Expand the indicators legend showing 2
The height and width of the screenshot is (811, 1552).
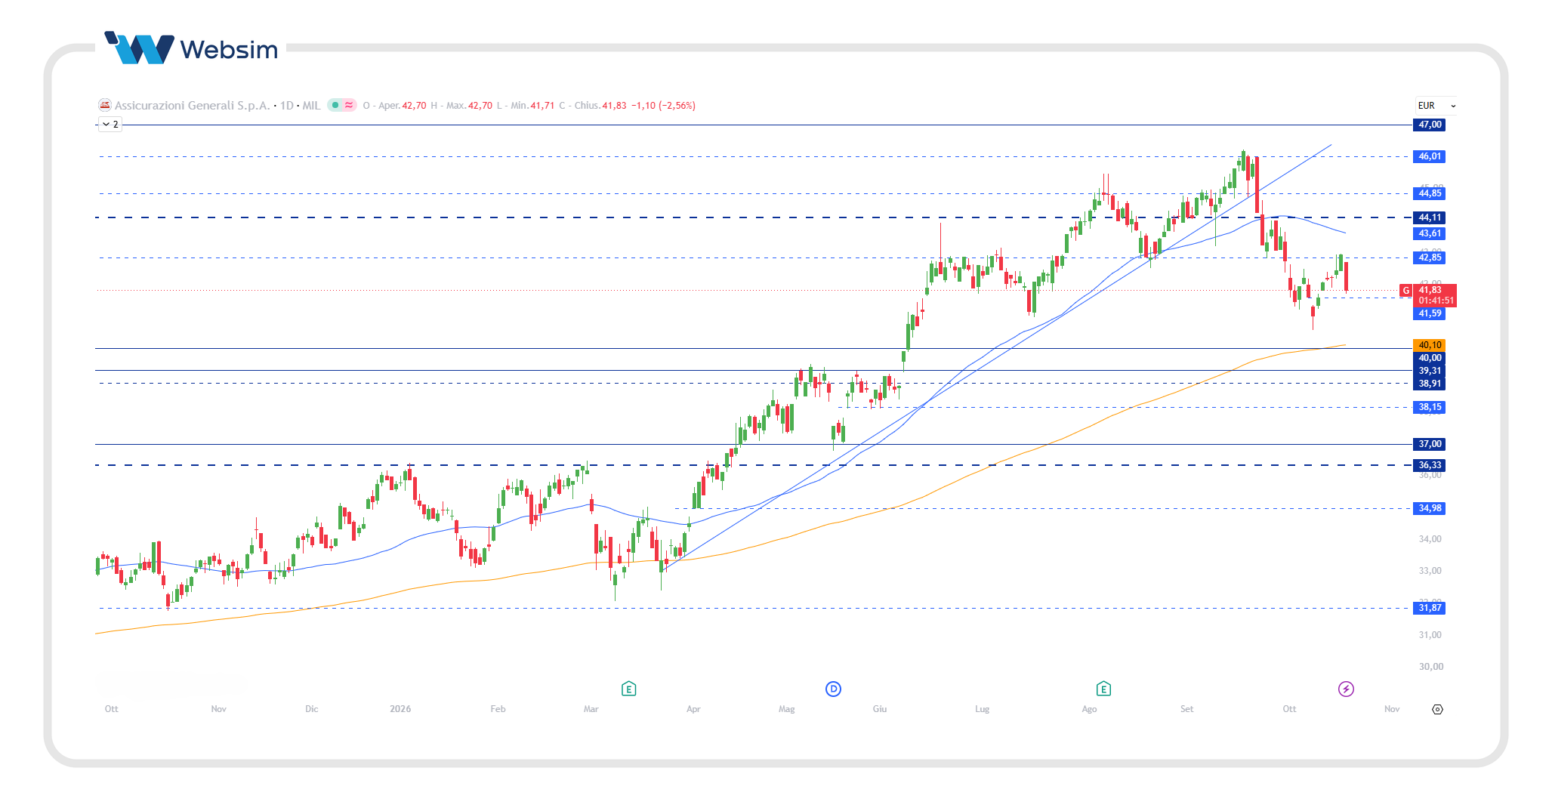pos(110,124)
